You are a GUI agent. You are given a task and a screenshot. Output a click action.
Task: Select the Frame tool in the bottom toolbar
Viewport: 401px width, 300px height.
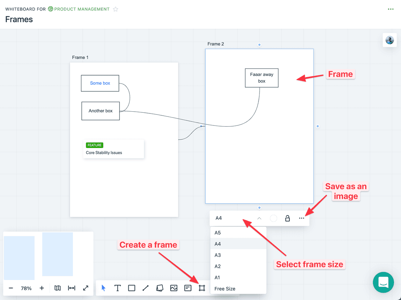(202, 288)
